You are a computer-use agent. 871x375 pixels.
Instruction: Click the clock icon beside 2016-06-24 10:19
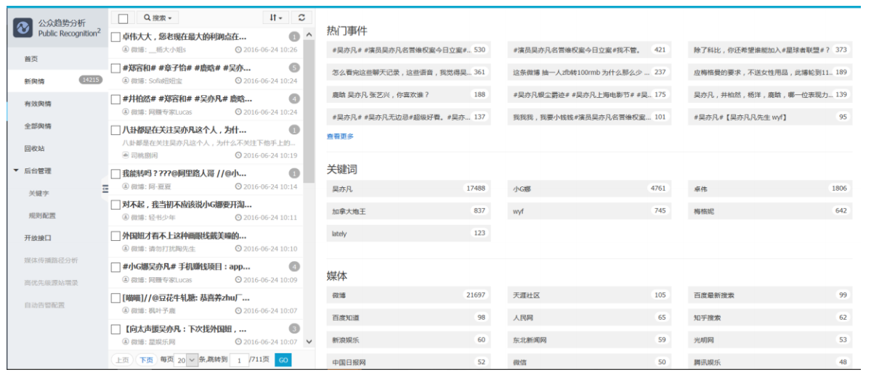239,155
